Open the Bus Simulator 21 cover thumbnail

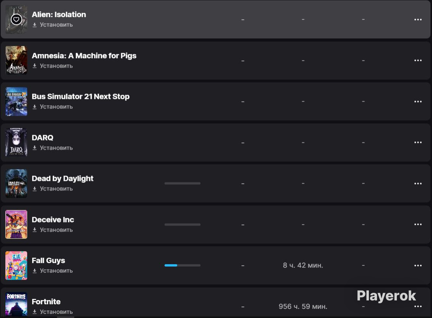pyautogui.click(x=16, y=102)
